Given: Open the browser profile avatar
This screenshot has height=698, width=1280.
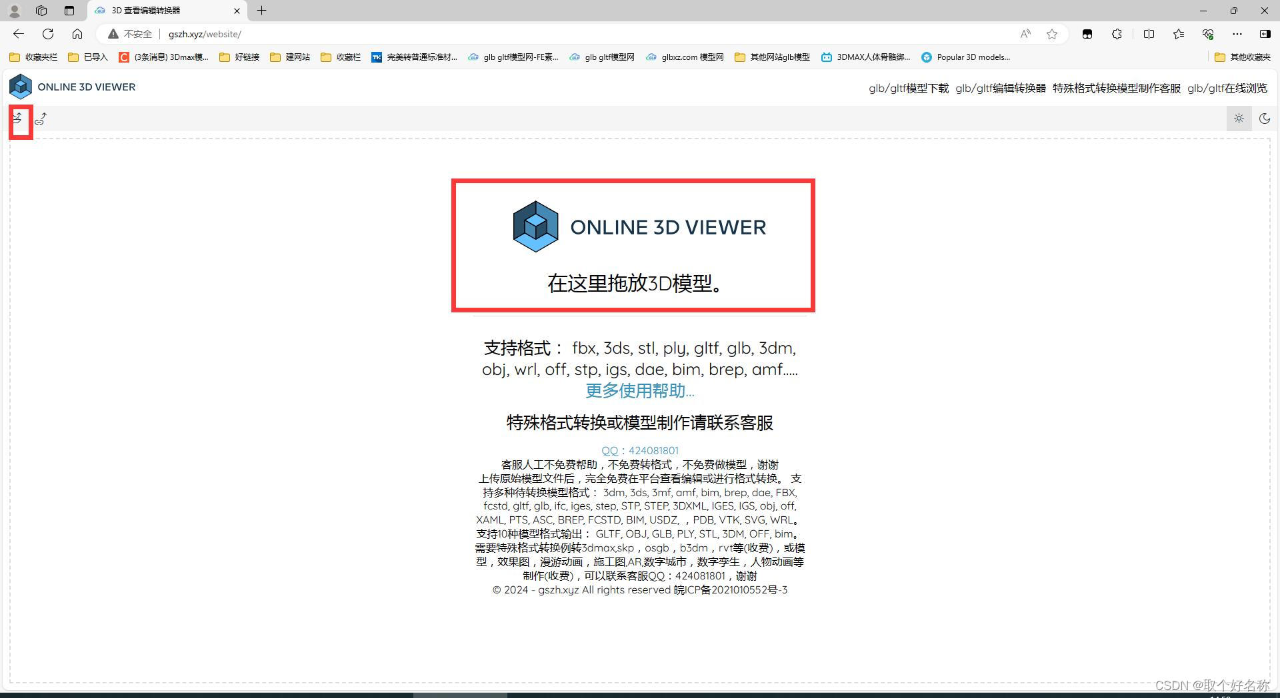Looking at the screenshot, I should pos(14,11).
